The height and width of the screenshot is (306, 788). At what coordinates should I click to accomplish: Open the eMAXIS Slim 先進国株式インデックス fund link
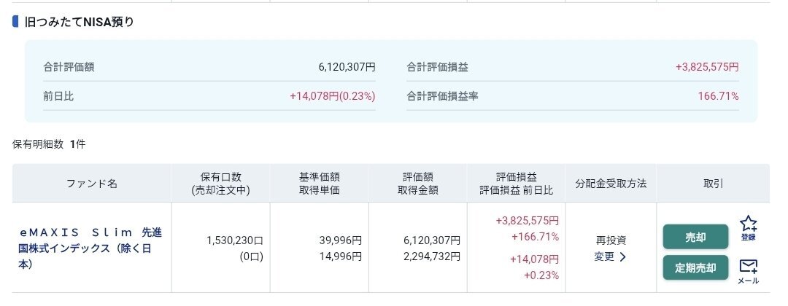coord(90,248)
